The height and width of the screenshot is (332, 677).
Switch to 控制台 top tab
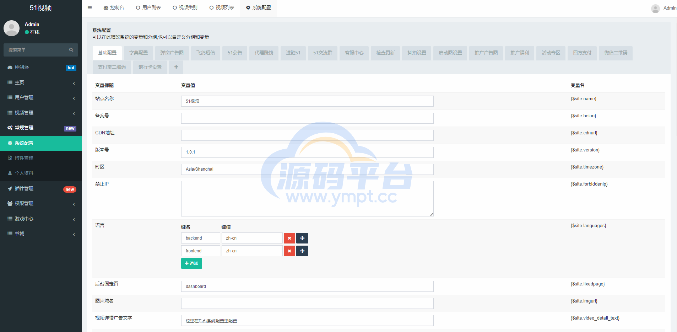point(114,8)
